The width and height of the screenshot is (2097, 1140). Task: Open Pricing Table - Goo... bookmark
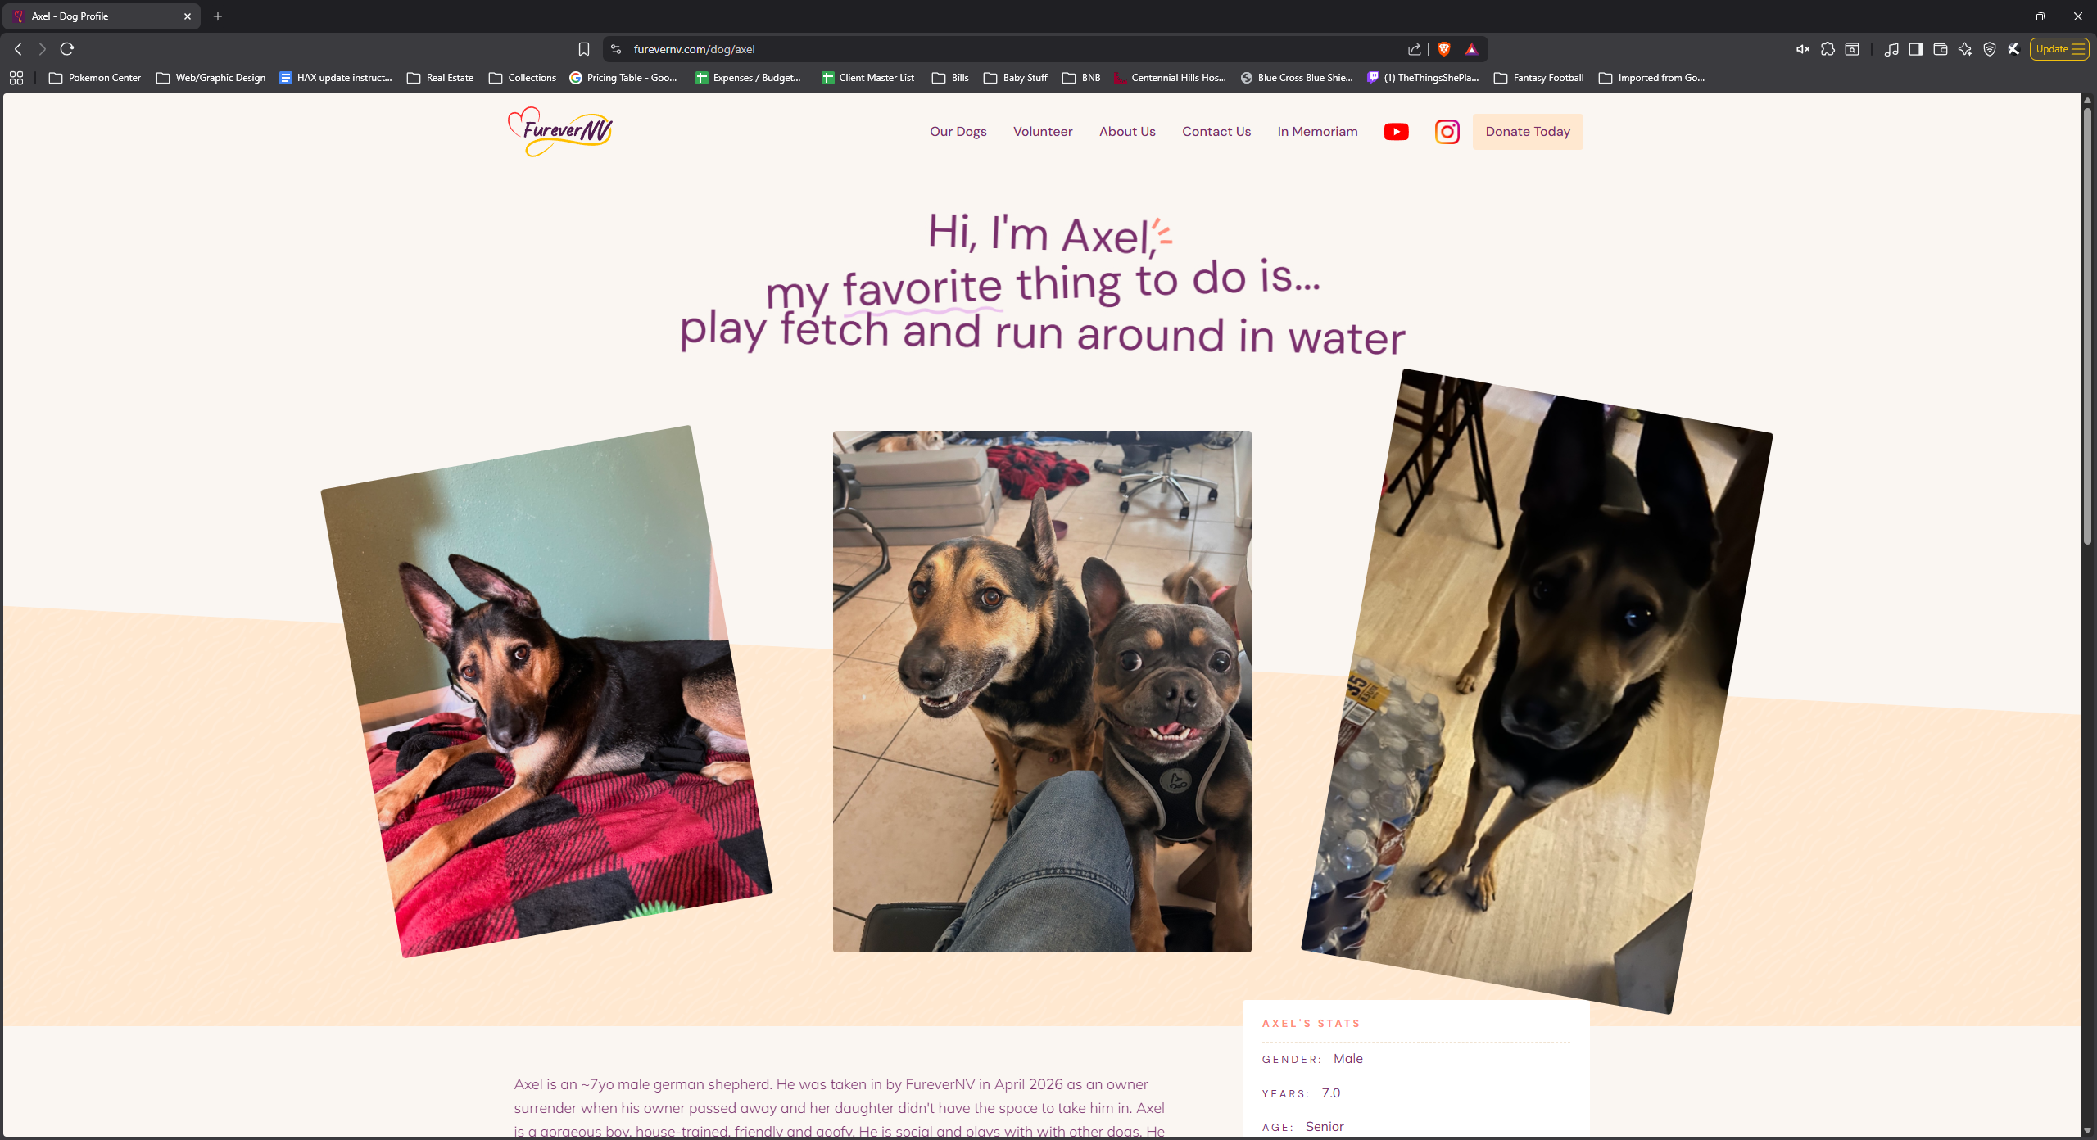click(x=623, y=78)
